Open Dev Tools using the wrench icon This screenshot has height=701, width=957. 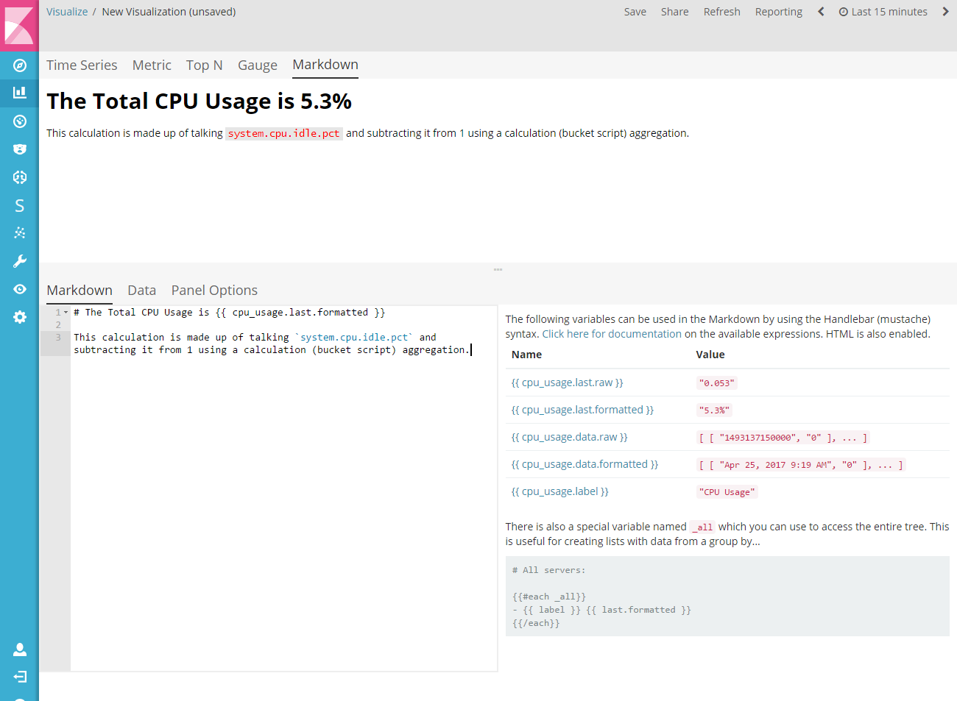coord(20,261)
